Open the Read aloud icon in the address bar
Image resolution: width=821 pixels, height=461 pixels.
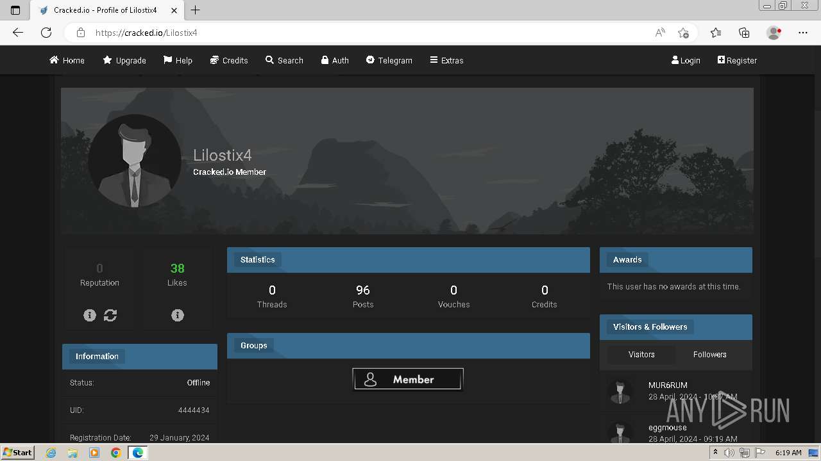coord(660,33)
